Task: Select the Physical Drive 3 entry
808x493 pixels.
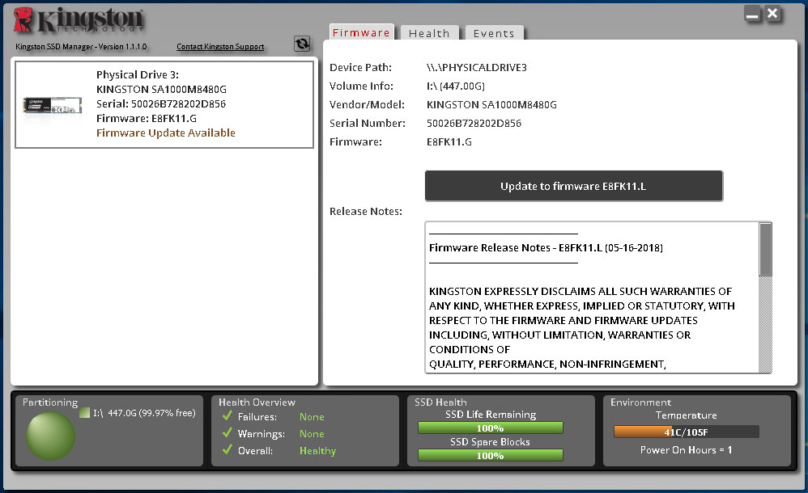Action: (164, 104)
